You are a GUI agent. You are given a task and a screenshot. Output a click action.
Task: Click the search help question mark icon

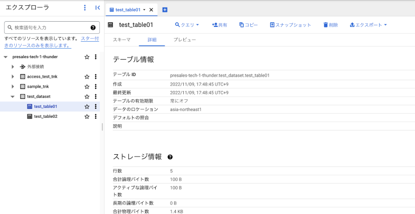93,27
